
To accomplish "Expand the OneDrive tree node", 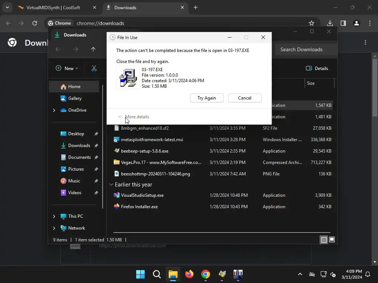I will (54, 110).
